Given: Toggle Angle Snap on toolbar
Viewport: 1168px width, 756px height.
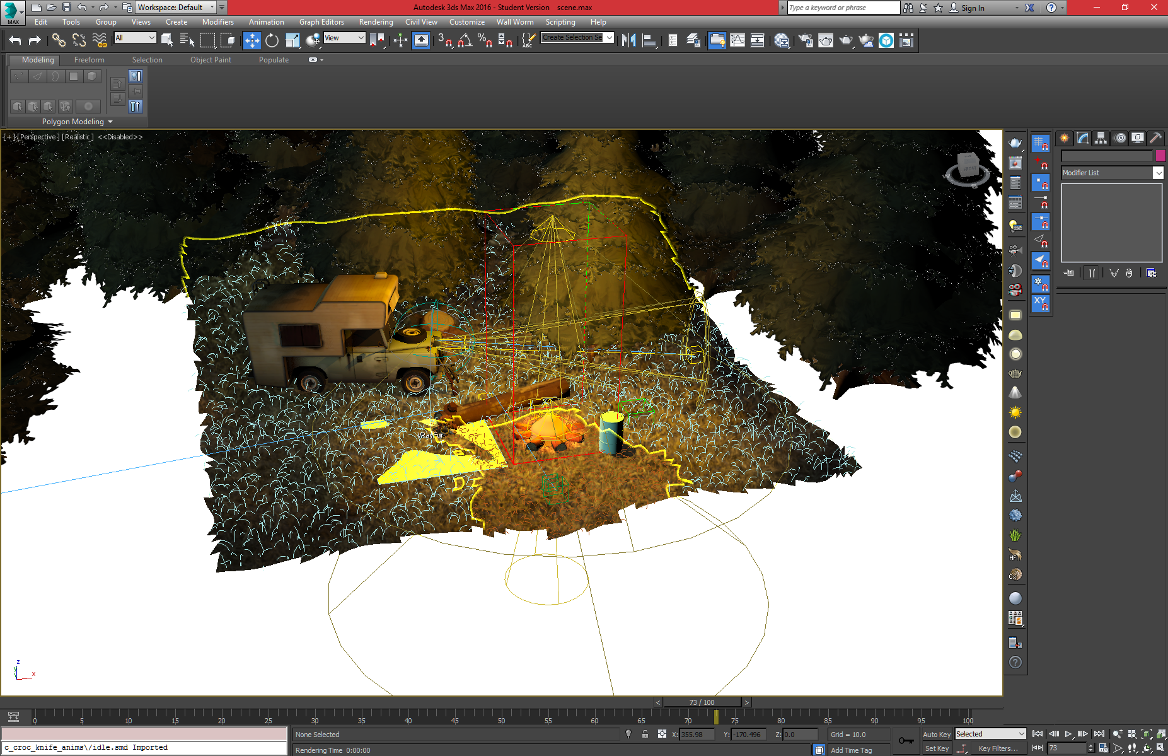Looking at the screenshot, I should click(465, 41).
